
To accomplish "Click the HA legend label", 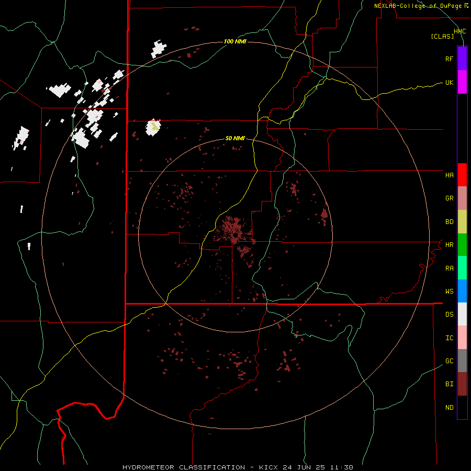I will pos(449,175).
